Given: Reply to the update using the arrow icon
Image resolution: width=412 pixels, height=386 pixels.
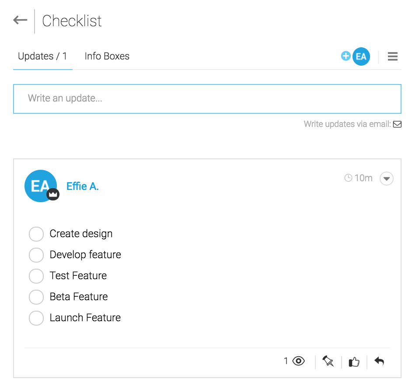Looking at the screenshot, I should 379,361.
